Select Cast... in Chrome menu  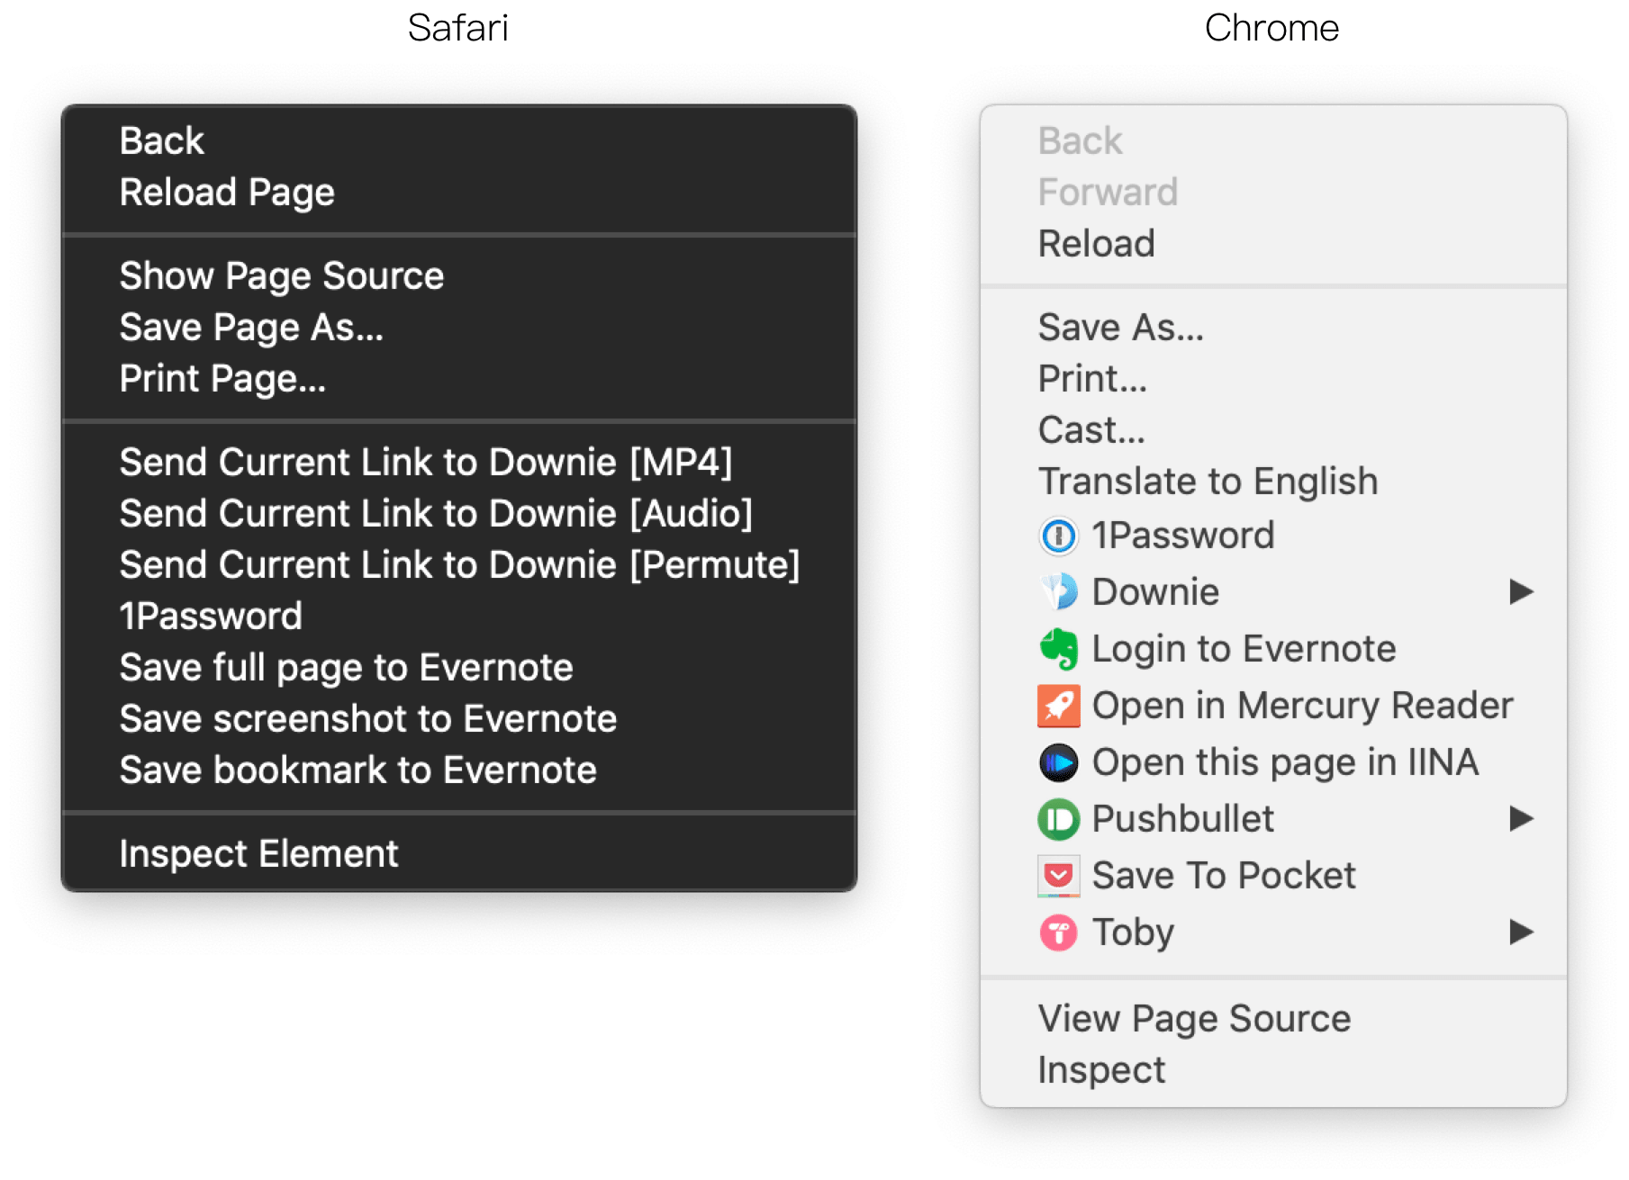(x=1091, y=430)
